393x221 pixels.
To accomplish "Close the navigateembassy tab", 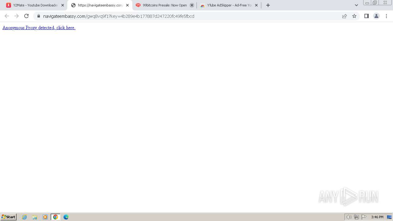I will pyautogui.click(x=127, y=5).
